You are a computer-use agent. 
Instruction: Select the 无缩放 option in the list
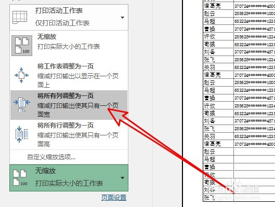click(x=69, y=45)
